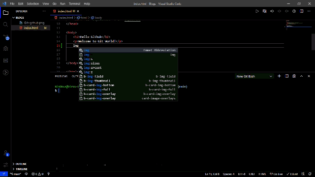Change indentation via Spaces: 4
Viewport: 315px width, 177px height.
(228, 174)
